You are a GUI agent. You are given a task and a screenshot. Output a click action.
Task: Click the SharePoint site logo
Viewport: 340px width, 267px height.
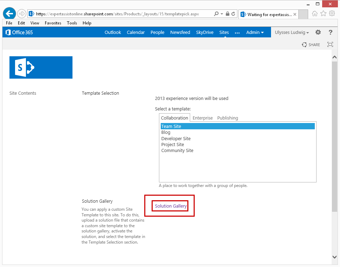coord(41,67)
